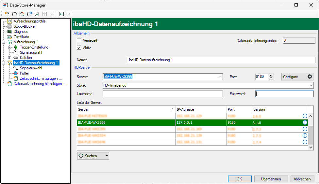Collapse the Aufzeichnung 1 tree node
Screen dimensions: 319x184
[4, 42]
